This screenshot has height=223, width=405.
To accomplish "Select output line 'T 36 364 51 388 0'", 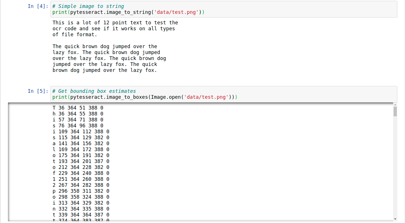I will [78, 108].
